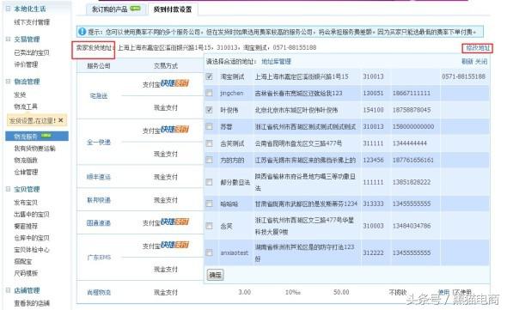Open the 全一快递 service company link

(x=99, y=142)
